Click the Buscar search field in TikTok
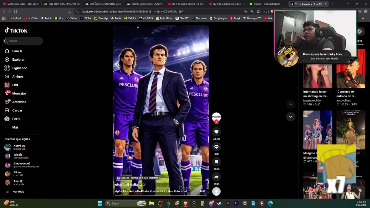This screenshot has width=370, height=208. [x=23, y=41]
